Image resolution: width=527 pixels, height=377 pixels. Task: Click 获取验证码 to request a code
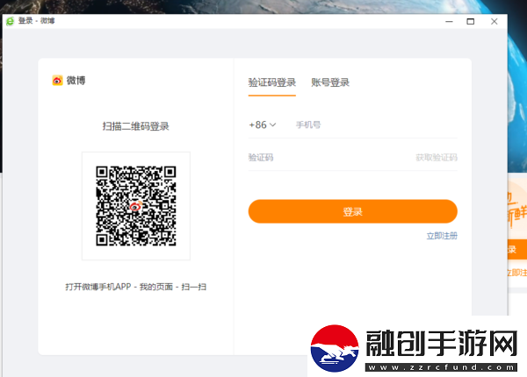437,157
